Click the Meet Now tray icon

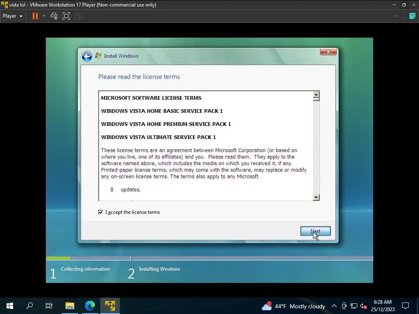pos(344,306)
